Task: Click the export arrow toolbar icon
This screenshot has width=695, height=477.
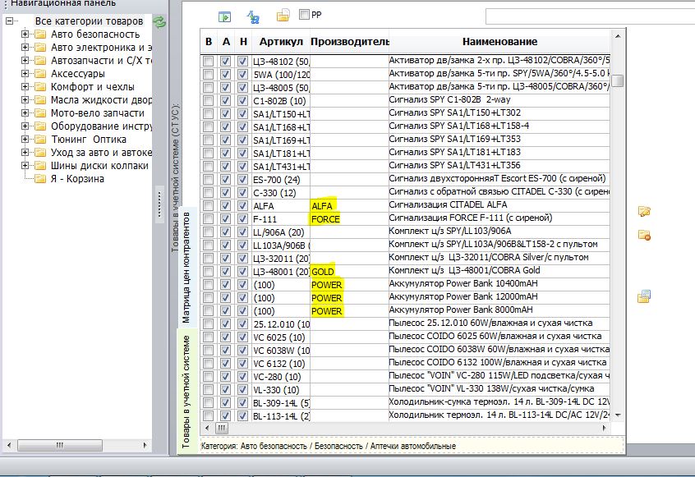Action: 225,16
